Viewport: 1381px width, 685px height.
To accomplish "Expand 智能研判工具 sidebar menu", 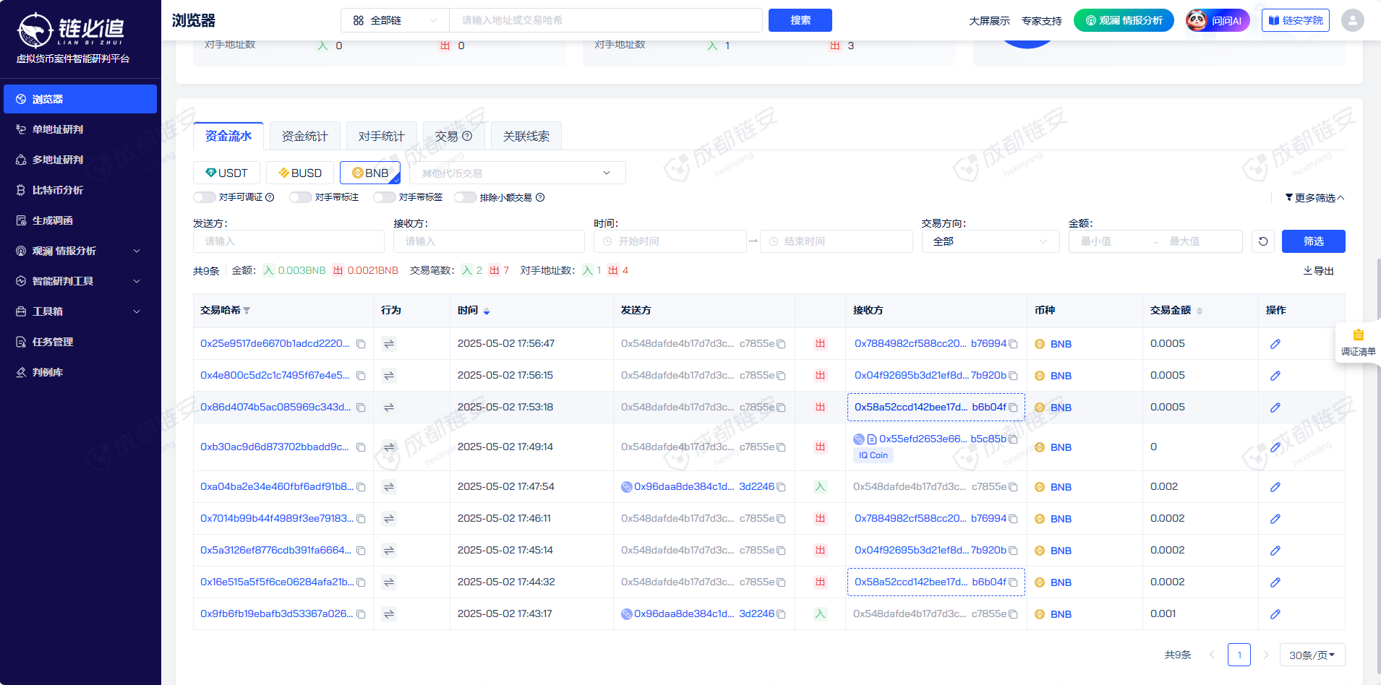I will 80,281.
